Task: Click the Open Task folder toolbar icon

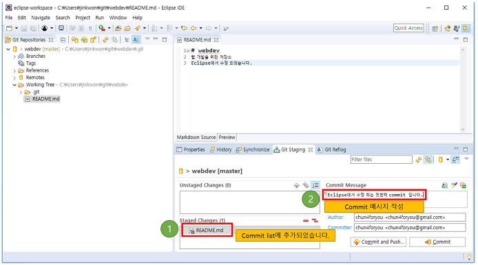Action: [127, 28]
